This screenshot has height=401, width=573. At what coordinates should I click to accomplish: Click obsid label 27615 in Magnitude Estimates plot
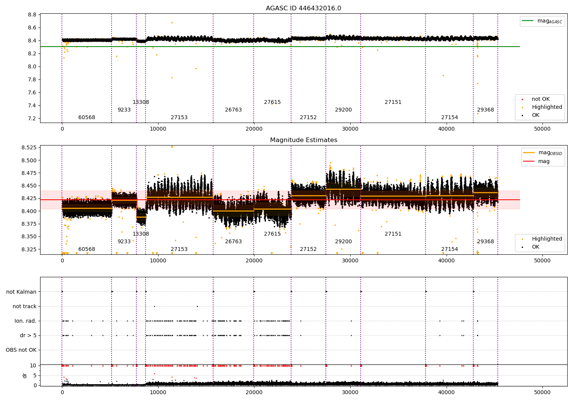(x=272, y=234)
